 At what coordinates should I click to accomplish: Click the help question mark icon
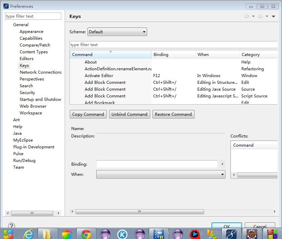click(x=12, y=226)
